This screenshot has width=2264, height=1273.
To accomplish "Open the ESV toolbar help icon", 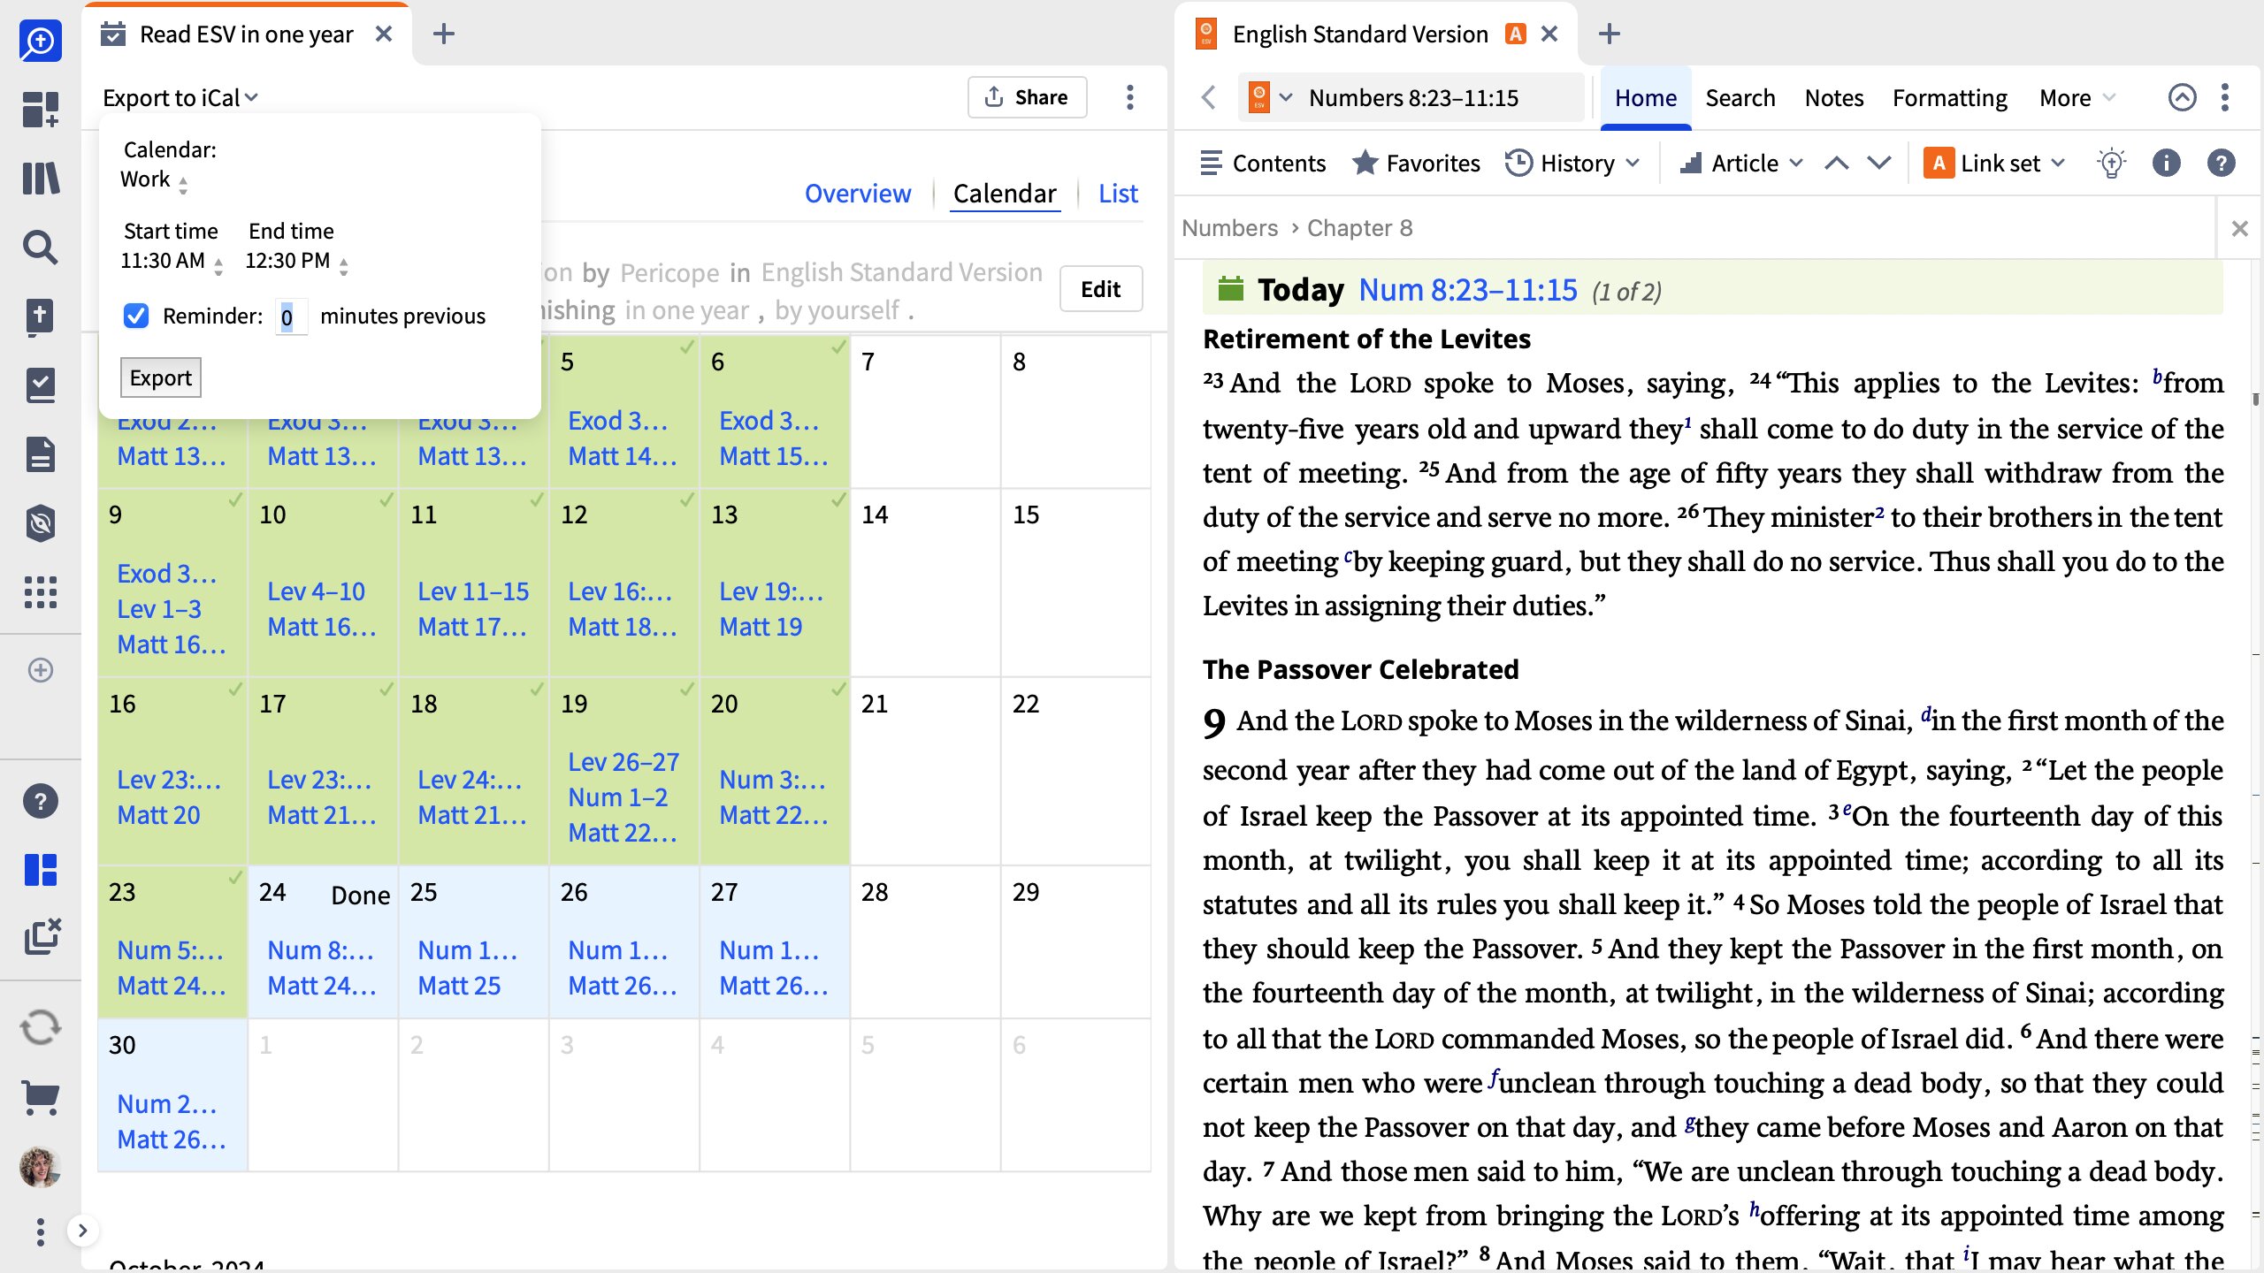I will [x=2221, y=164].
